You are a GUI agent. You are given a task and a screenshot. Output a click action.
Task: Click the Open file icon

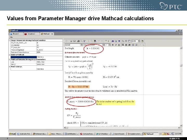tap(71, 41)
